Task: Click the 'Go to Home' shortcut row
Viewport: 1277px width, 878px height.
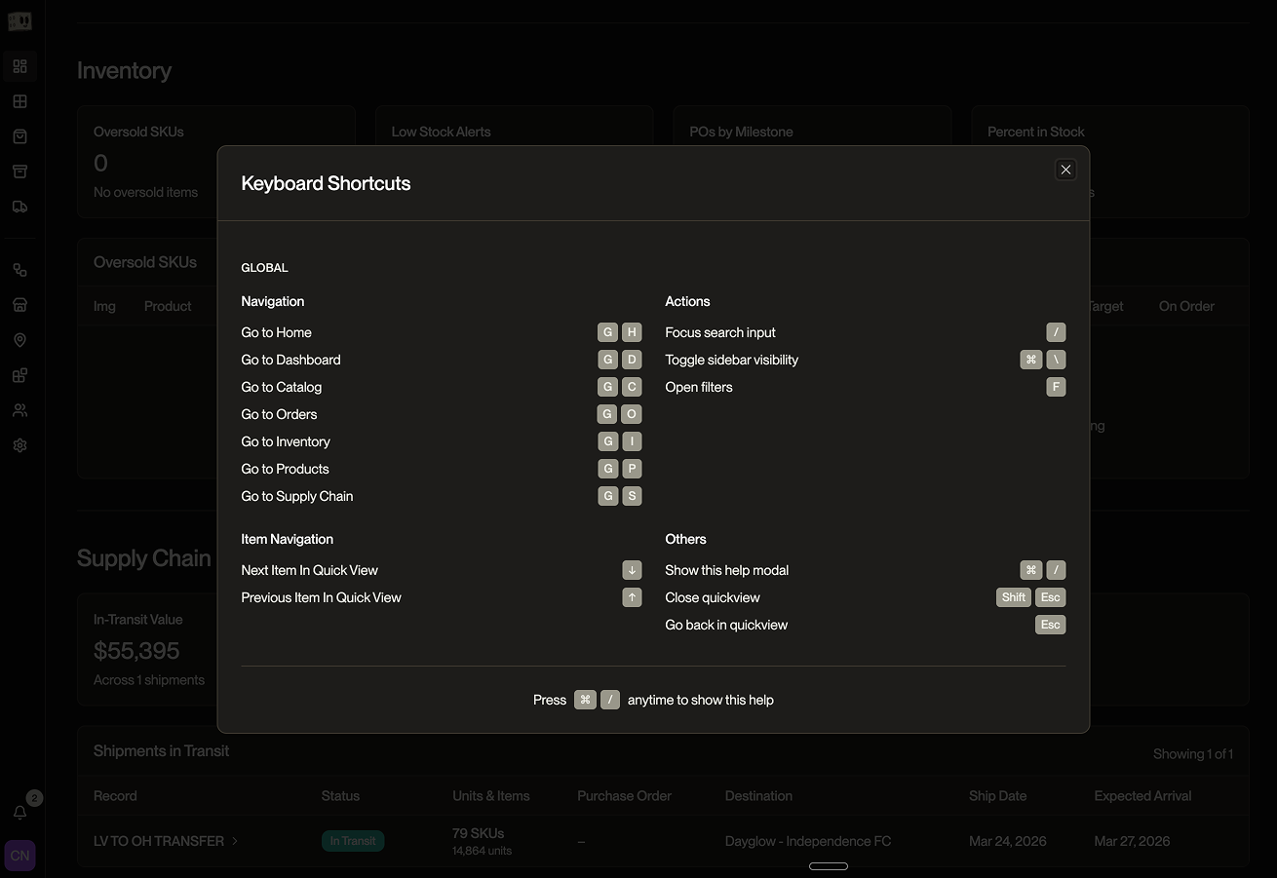Action: [x=442, y=332]
